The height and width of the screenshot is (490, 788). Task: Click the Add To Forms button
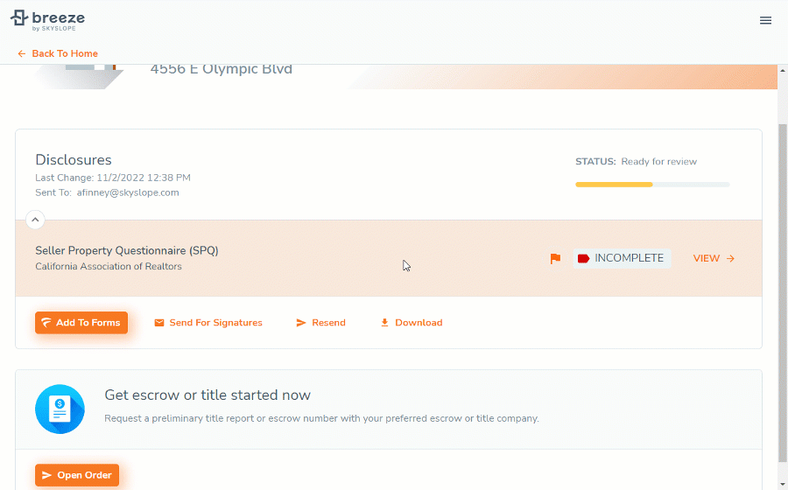[81, 323]
